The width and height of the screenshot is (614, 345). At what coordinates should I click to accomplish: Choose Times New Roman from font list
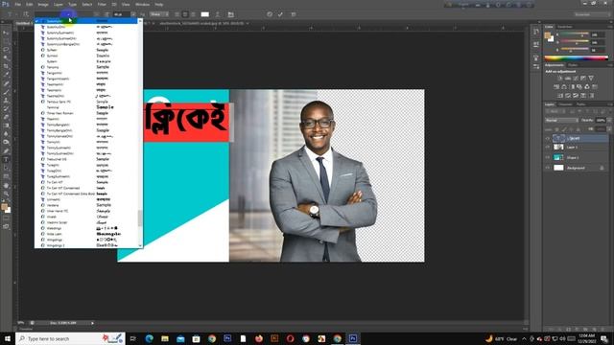pyautogui.click(x=86, y=113)
